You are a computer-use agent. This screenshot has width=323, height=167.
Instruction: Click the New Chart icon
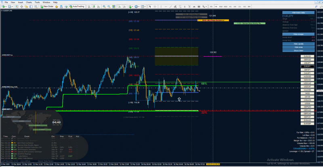(4, 6)
